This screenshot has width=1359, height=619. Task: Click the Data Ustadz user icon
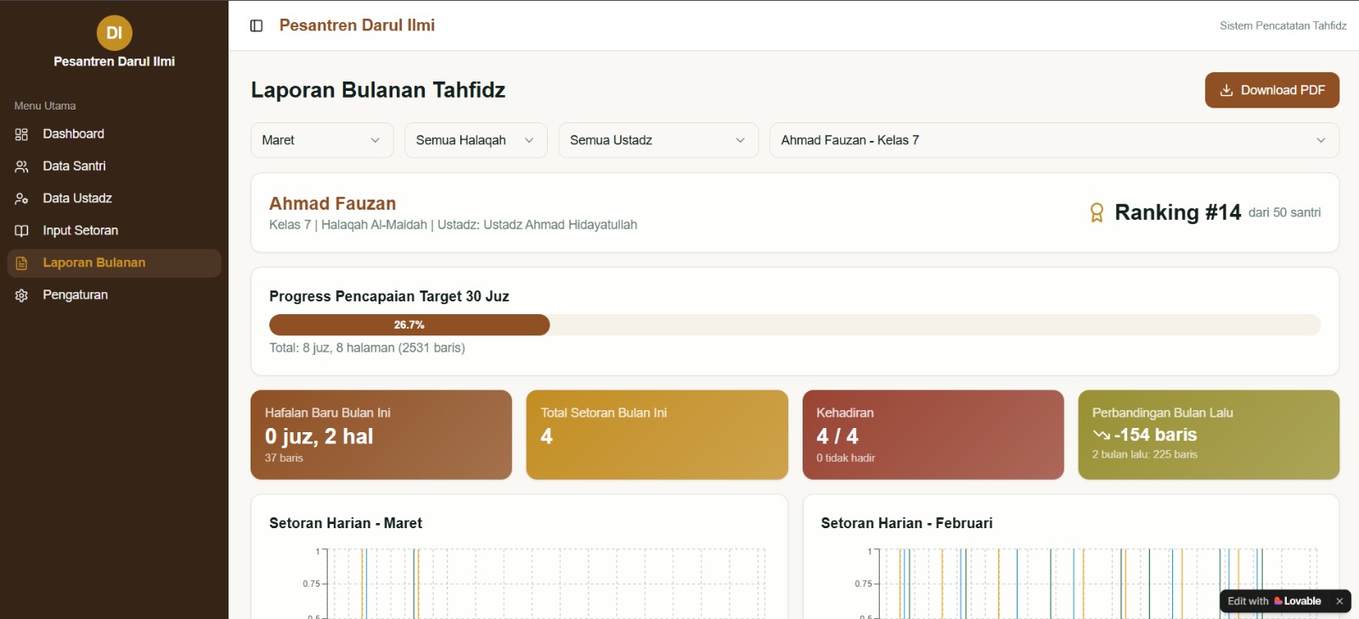[22, 199]
